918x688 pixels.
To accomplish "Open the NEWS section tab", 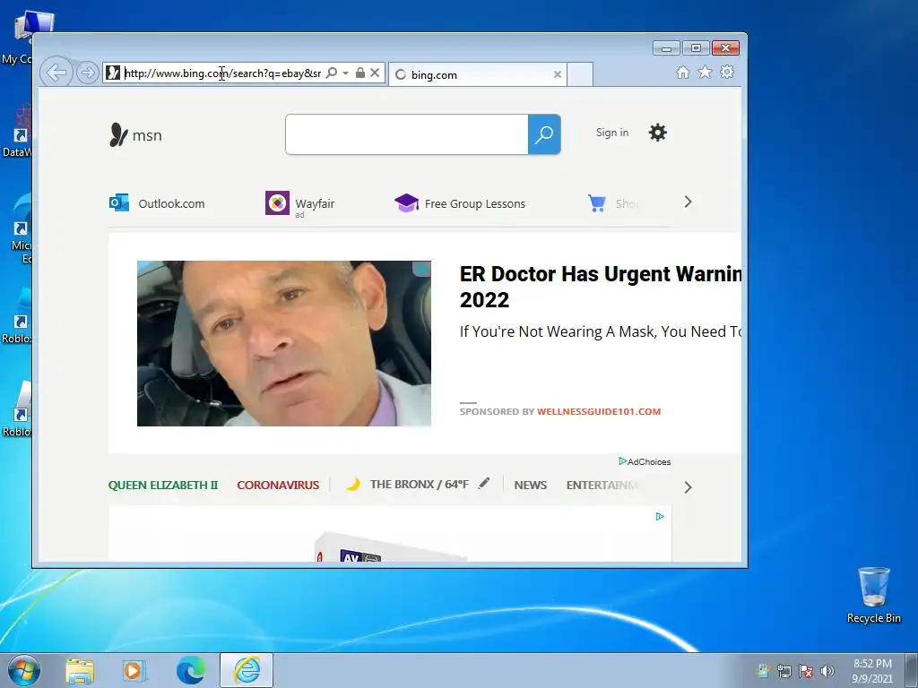I will pyautogui.click(x=531, y=485).
